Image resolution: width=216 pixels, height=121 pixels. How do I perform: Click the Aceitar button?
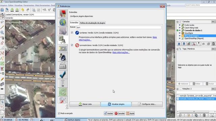[109, 113]
